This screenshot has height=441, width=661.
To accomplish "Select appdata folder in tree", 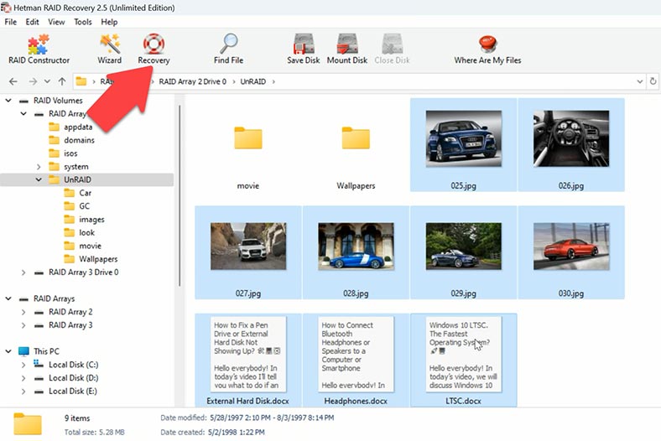I will tap(78, 127).
